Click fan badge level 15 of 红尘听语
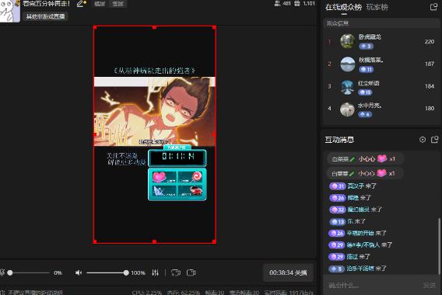This screenshot has height=295, width=442. (365, 92)
